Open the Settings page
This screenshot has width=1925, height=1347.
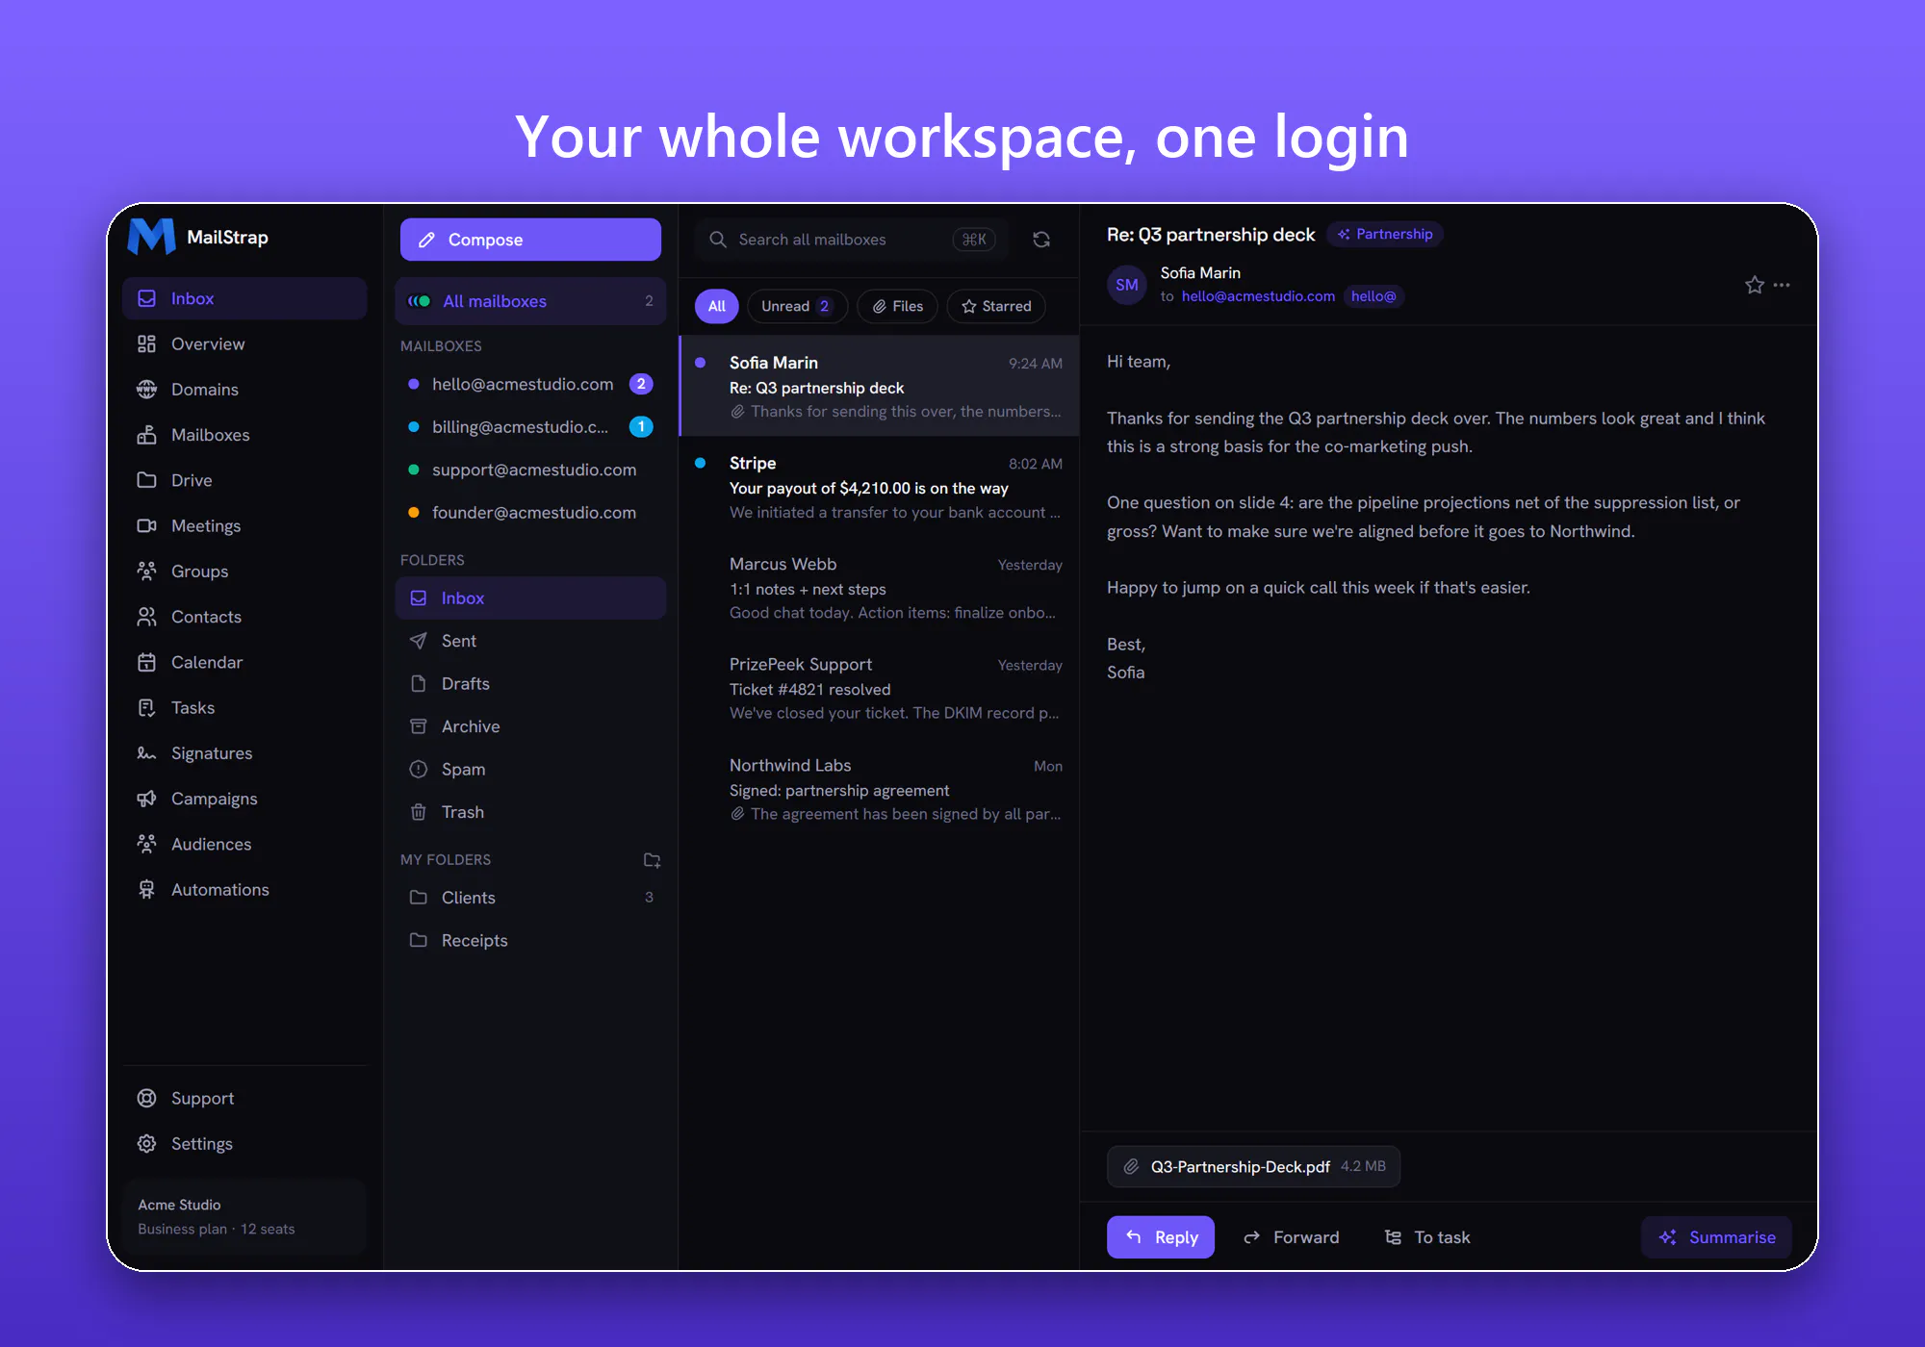pyautogui.click(x=244, y=1144)
